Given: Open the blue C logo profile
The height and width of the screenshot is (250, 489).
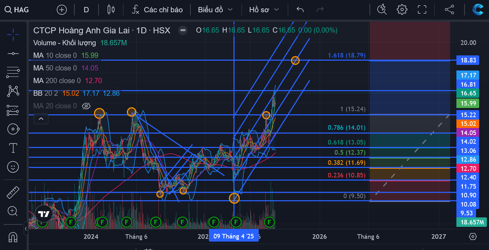Looking at the screenshot, I should click(477, 10).
